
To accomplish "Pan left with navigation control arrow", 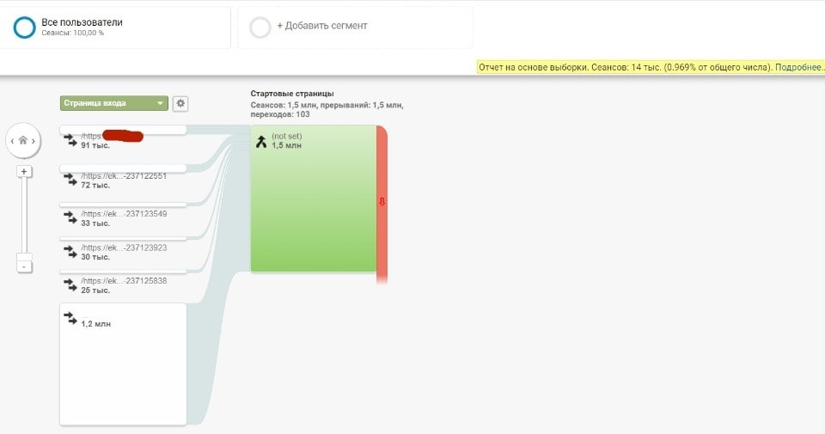I will pos(12,141).
